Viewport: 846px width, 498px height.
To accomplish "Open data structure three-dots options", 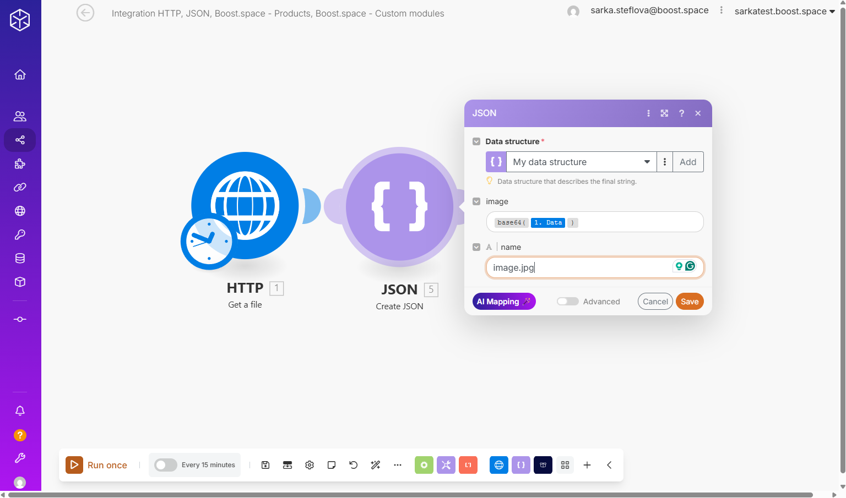I will point(665,162).
